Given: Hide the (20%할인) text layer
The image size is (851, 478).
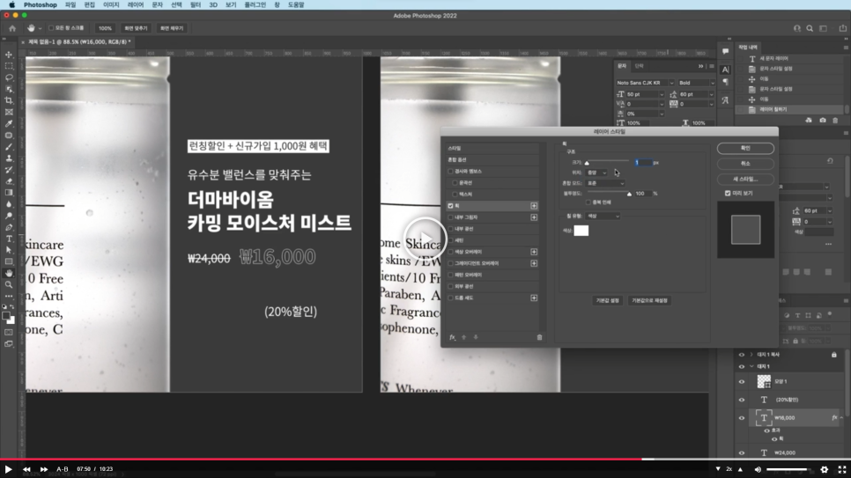Looking at the screenshot, I should coord(742,400).
